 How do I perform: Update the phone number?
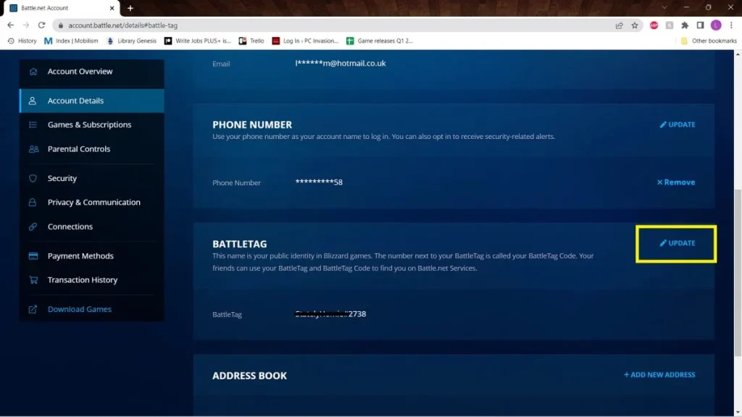678,125
